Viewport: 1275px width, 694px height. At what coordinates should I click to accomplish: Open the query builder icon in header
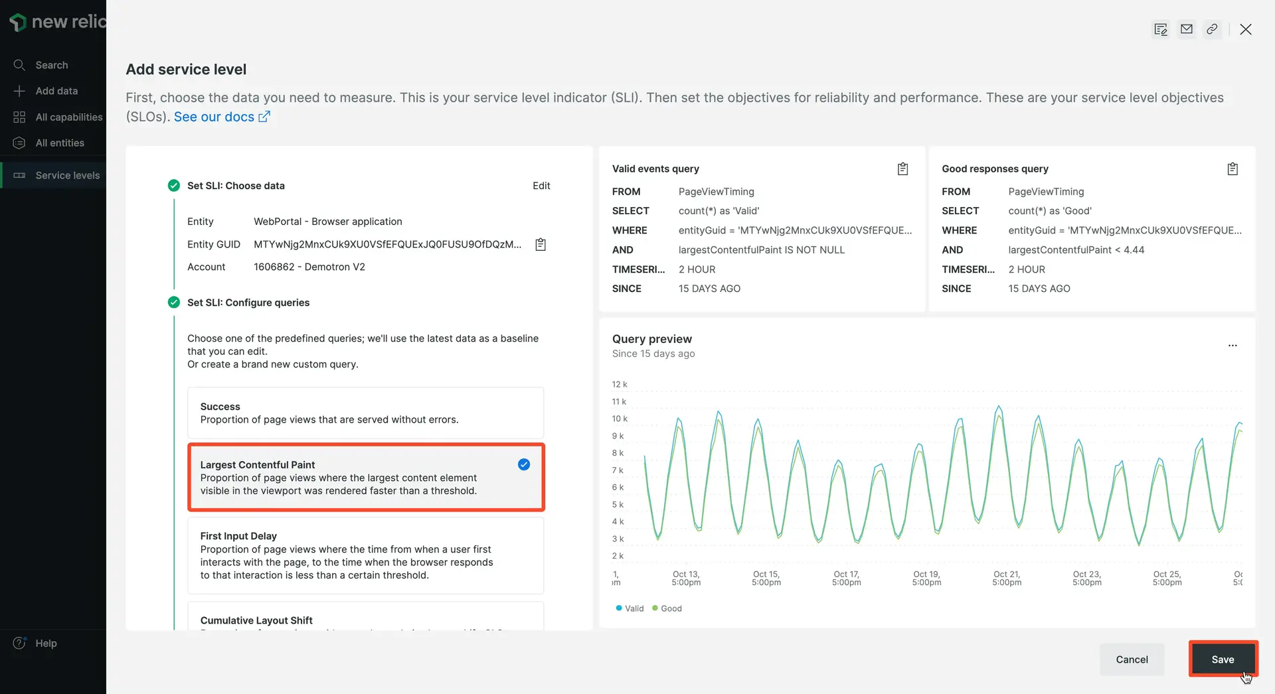tap(1160, 29)
